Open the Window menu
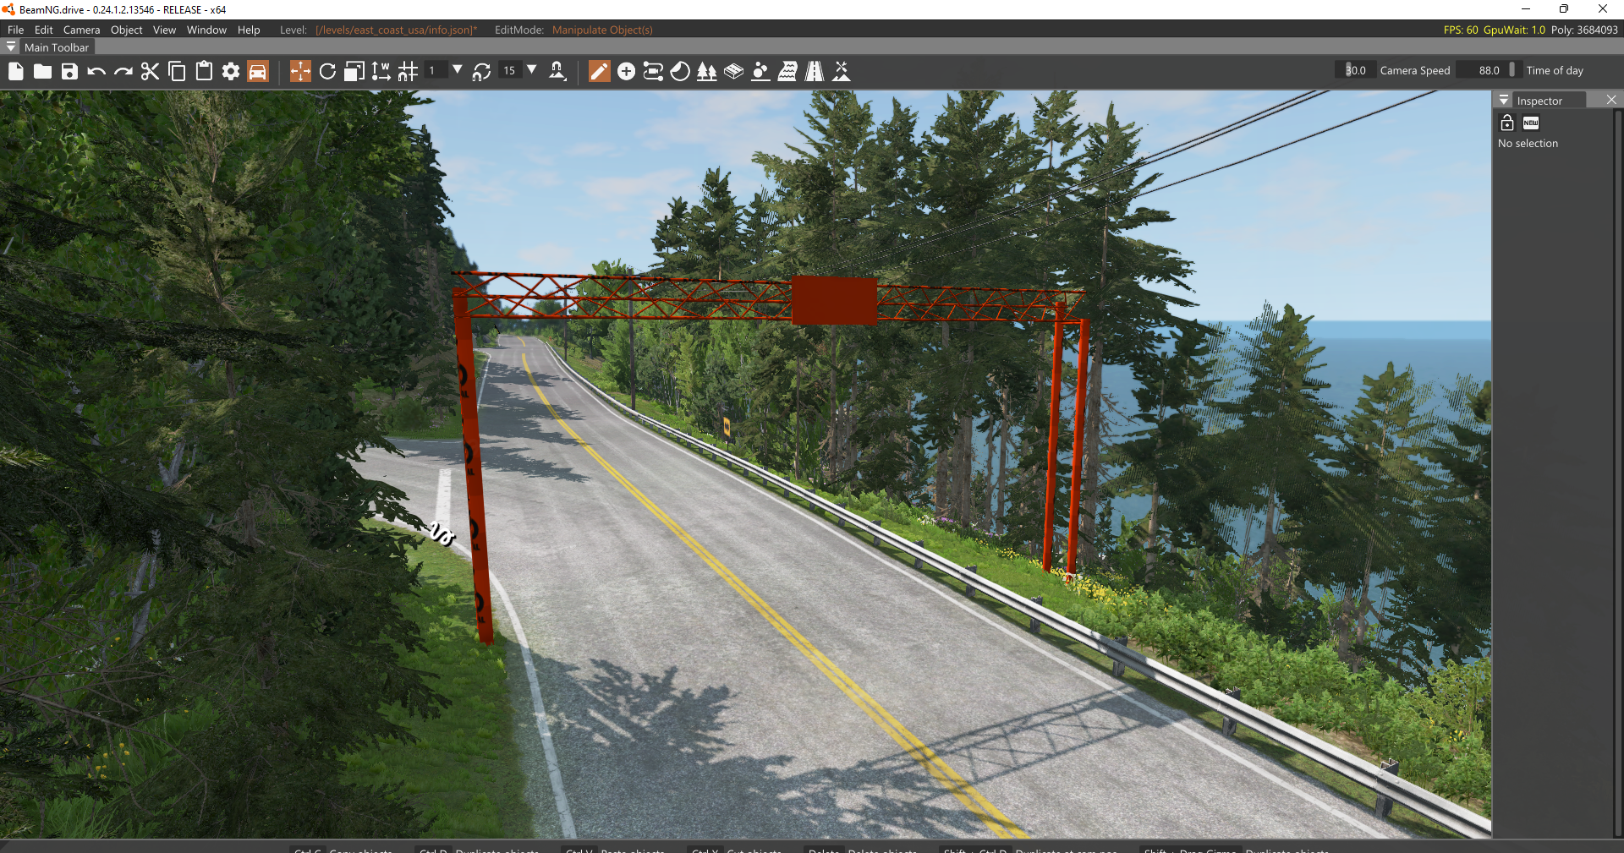 point(206,30)
